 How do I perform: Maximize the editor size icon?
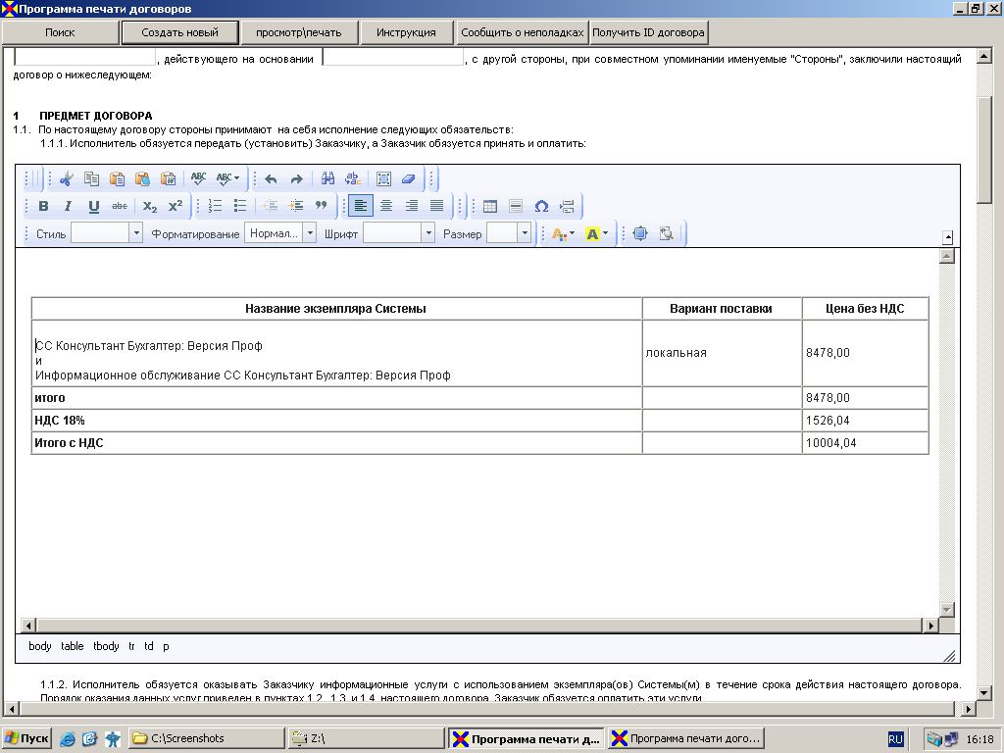pos(639,233)
